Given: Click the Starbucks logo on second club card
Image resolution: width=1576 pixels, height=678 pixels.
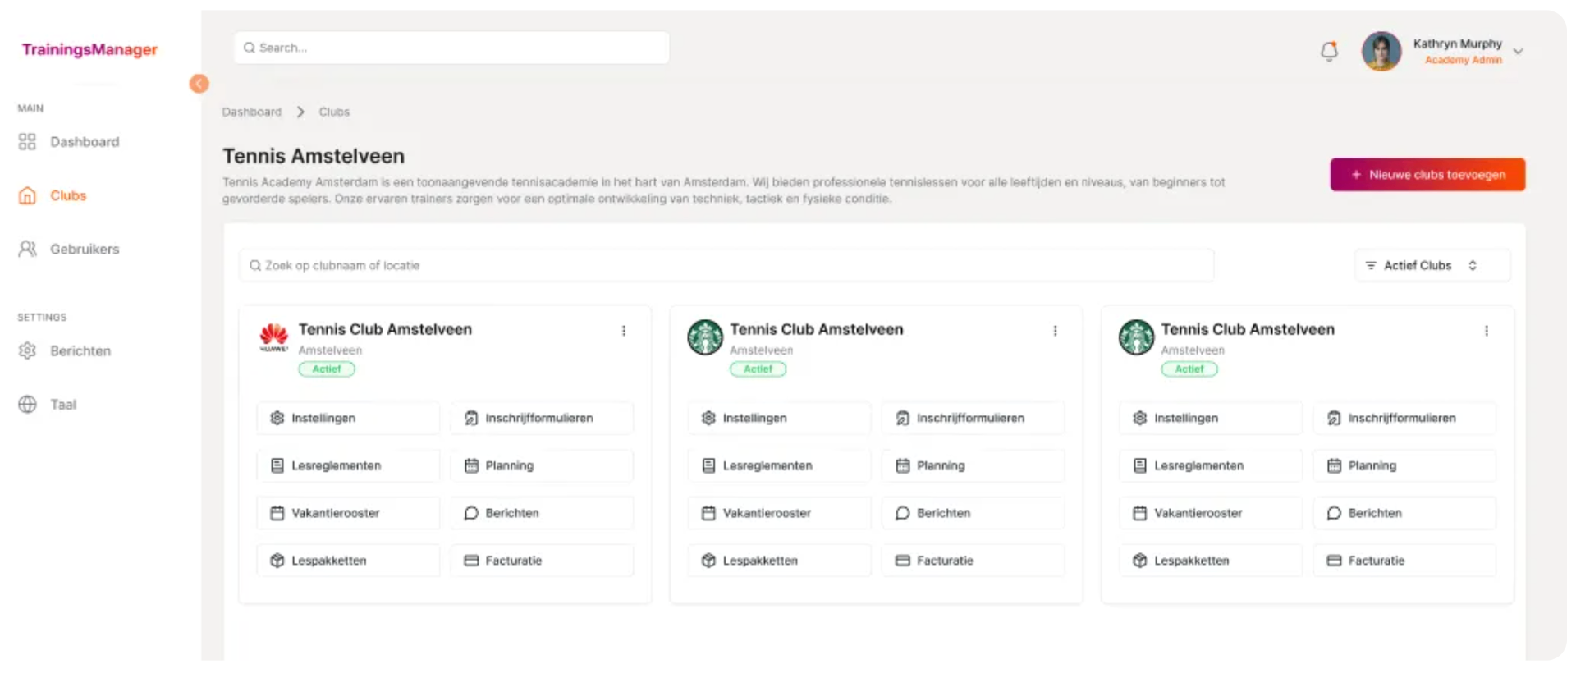Looking at the screenshot, I should point(705,337).
